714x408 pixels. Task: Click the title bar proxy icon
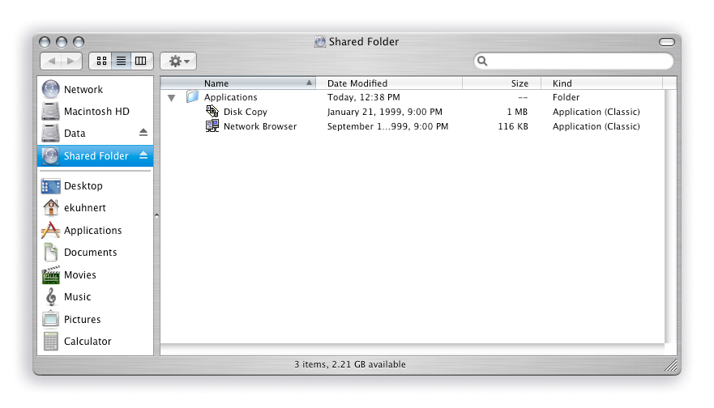[x=320, y=42]
